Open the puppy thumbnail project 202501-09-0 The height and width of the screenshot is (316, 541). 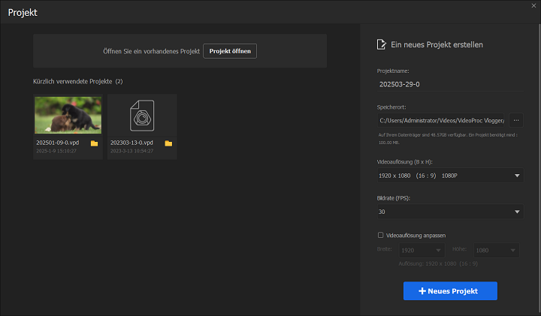click(x=68, y=114)
